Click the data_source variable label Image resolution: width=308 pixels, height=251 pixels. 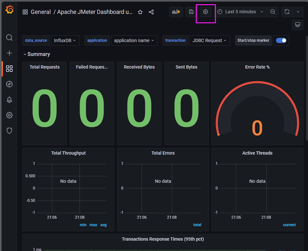coord(36,40)
